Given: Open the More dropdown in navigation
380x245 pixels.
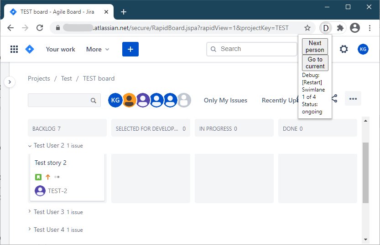Looking at the screenshot, I should tap(98, 49).
